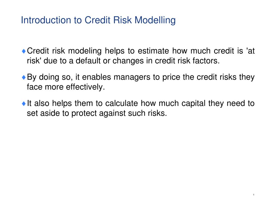
Task: Click the blue diamond bullet before 'Credit risk modeling'
Action: [x=24, y=51]
